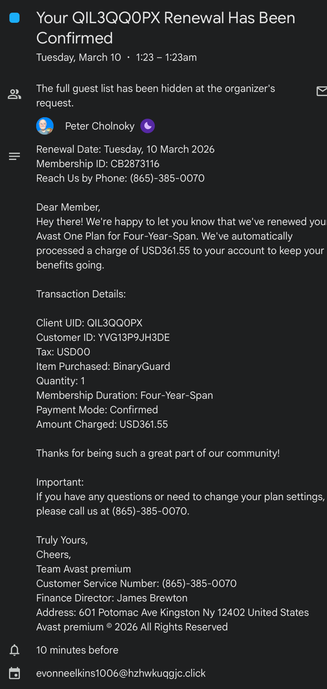Click the description lines icon

point(14,156)
